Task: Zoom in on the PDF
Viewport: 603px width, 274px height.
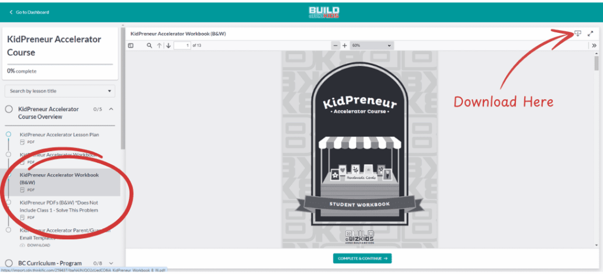Action: click(x=345, y=46)
